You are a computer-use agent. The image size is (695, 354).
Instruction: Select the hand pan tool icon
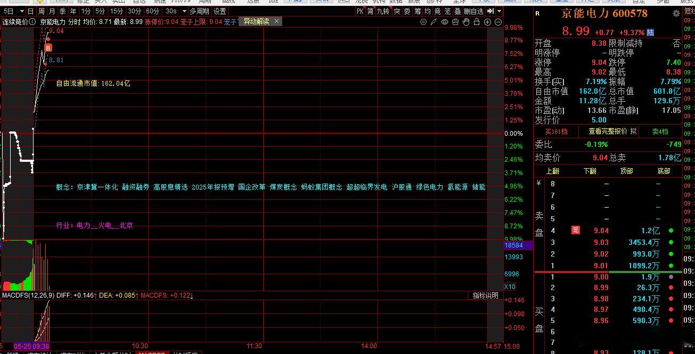[x=466, y=22]
